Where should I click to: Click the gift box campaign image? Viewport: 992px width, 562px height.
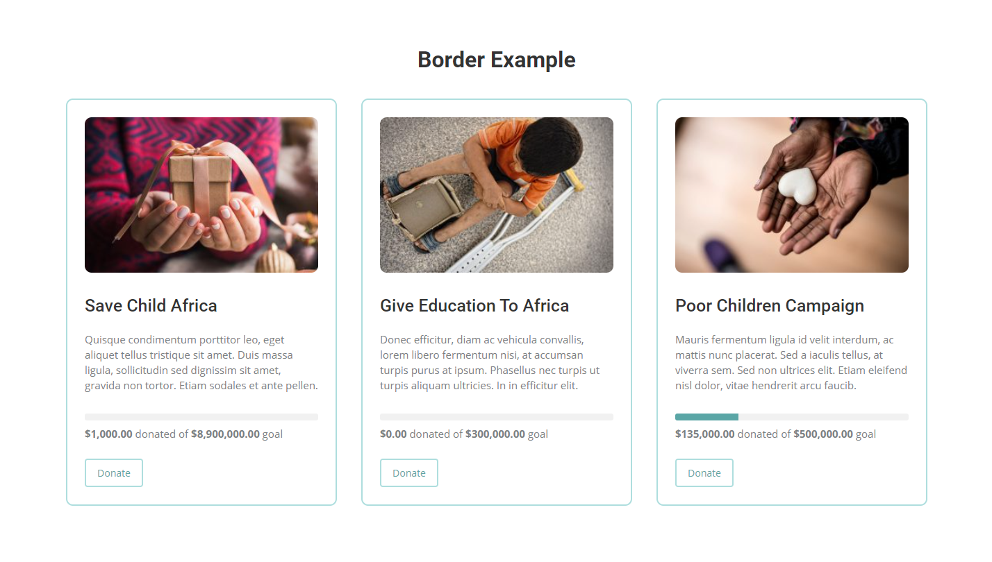(201, 195)
